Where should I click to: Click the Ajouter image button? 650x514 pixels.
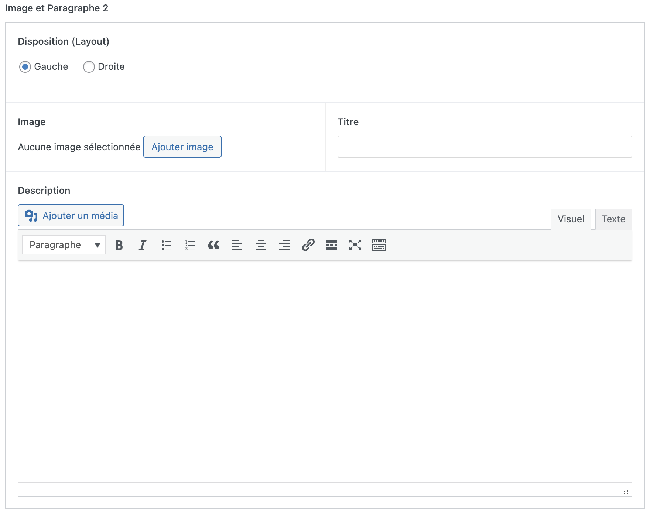pos(182,147)
